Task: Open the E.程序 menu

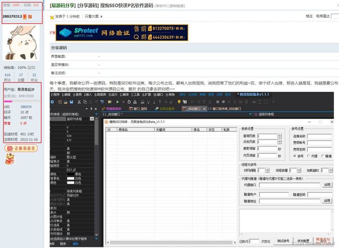Action: 55,95
